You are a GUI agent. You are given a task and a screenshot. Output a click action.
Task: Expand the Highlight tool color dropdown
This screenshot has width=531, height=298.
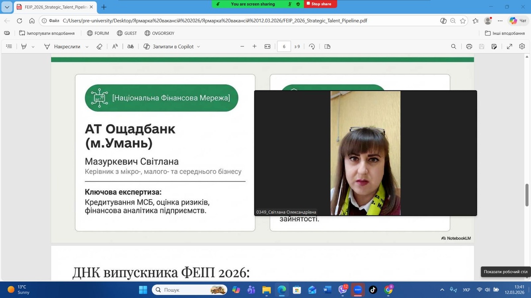tap(33, 47)
